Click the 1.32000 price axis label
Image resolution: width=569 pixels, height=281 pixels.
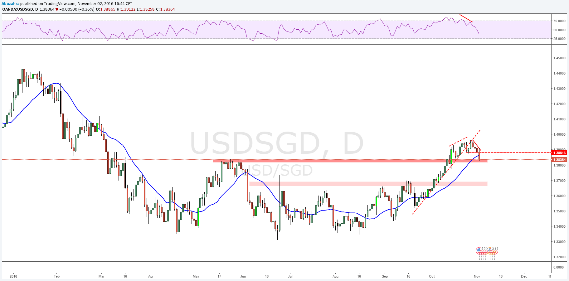(x=559, y=257)
